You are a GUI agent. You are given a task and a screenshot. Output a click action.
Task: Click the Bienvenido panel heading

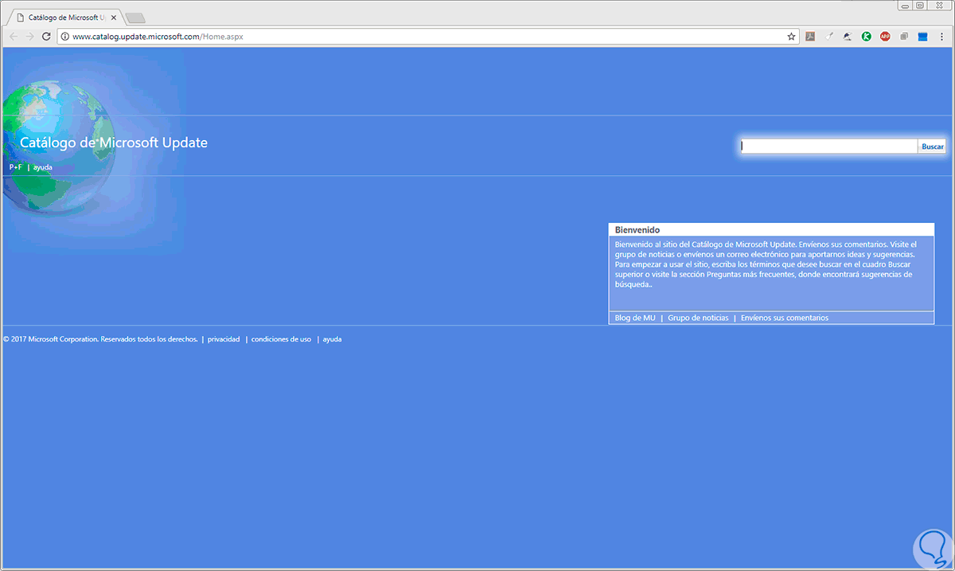click(637, 230)
